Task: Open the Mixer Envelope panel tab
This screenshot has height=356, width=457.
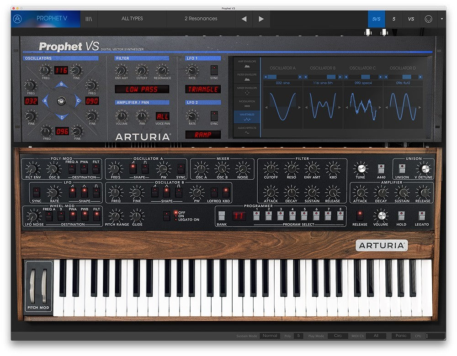Action: (247, 90)
